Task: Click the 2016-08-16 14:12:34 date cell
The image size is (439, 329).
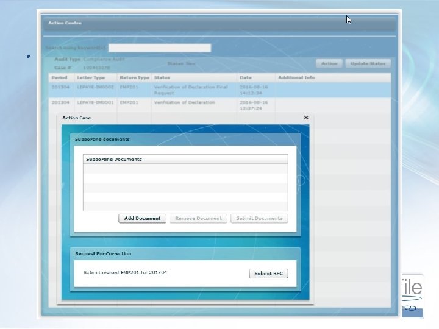Action: pyautogui.click(x=254, y=90)
